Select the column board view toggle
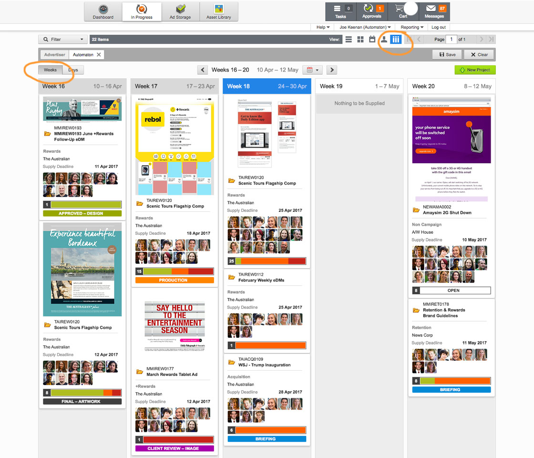Viewport: 534px width, 458px height. [395, 40]
